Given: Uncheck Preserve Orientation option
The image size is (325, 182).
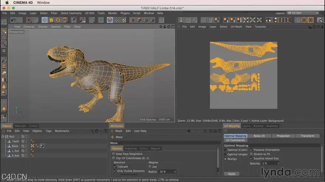Looking at the screenshot, I should point(252,150).
